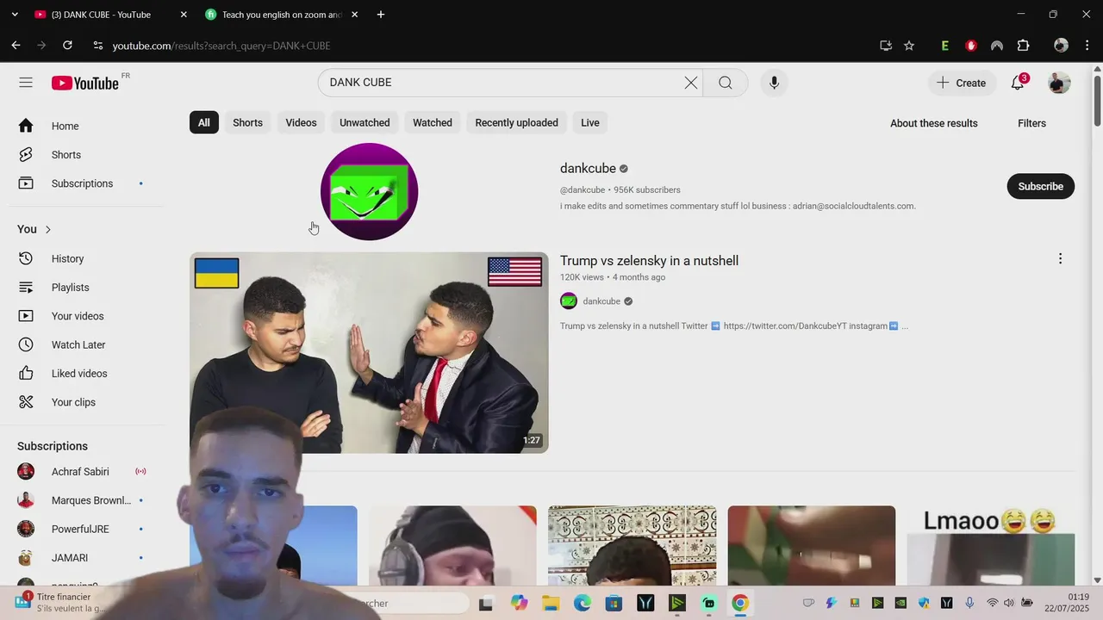Viewport: 1103px width, 620px height.
Task: Open About these results
Action: click(x=933, y=123)
